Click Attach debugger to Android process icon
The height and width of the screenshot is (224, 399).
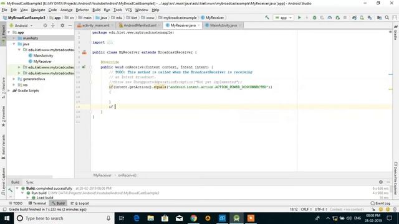338,17
